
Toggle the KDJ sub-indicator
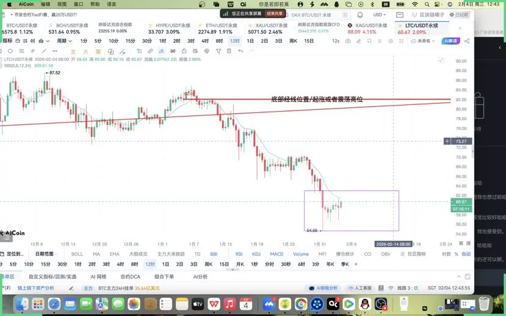(256, 254)
